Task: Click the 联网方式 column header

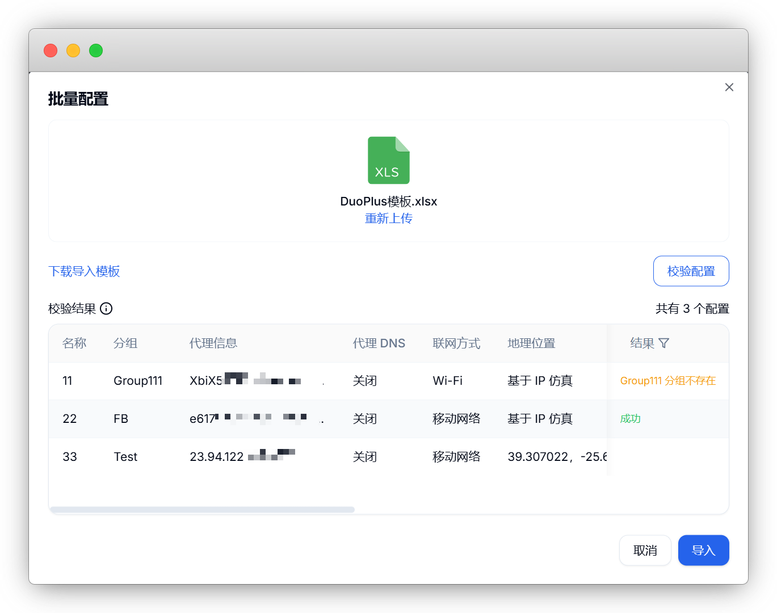Action: pyautogui.click(x=456, y=343)
